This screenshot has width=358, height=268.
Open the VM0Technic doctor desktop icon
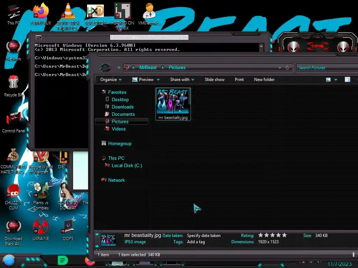click(x=150, y=14)
